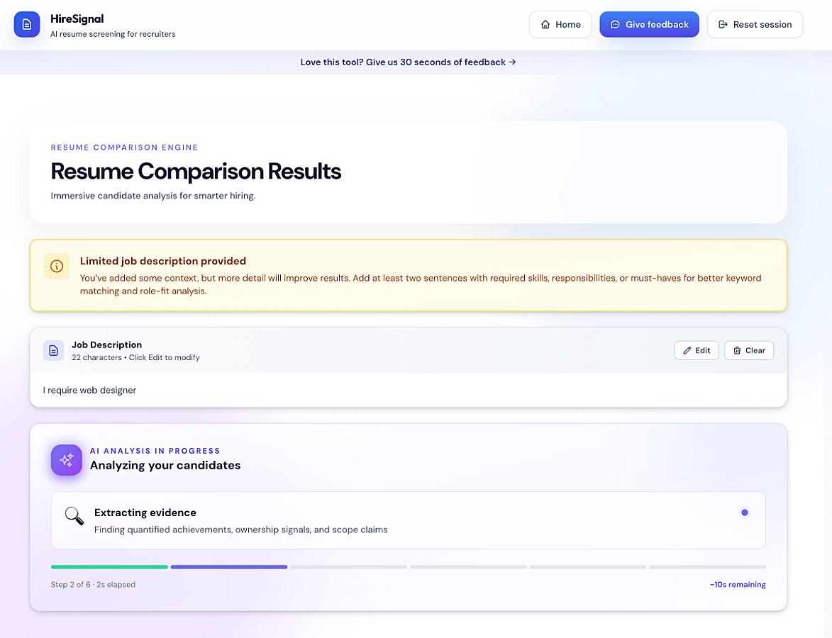
Task: Click the Give feedback button
Action: pyautogui.click(x=649, y=24)
